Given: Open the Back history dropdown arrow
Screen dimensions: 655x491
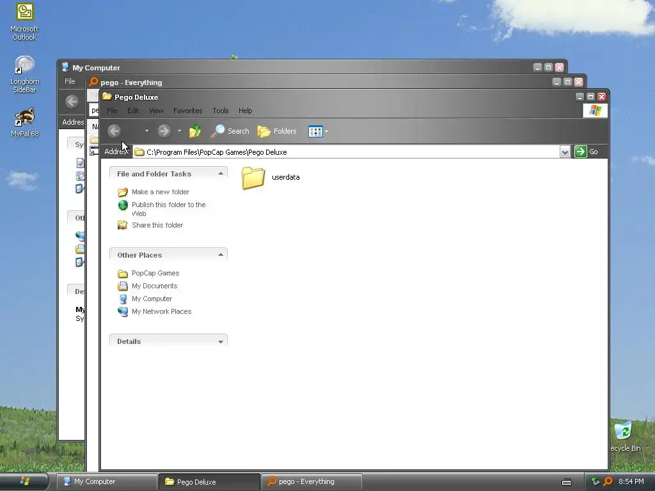Looking at the screenshot, I should pos(146,131).
